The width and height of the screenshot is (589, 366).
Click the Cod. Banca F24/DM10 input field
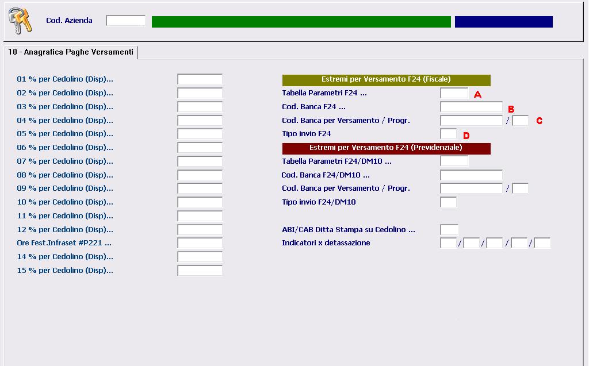(471, 175)
